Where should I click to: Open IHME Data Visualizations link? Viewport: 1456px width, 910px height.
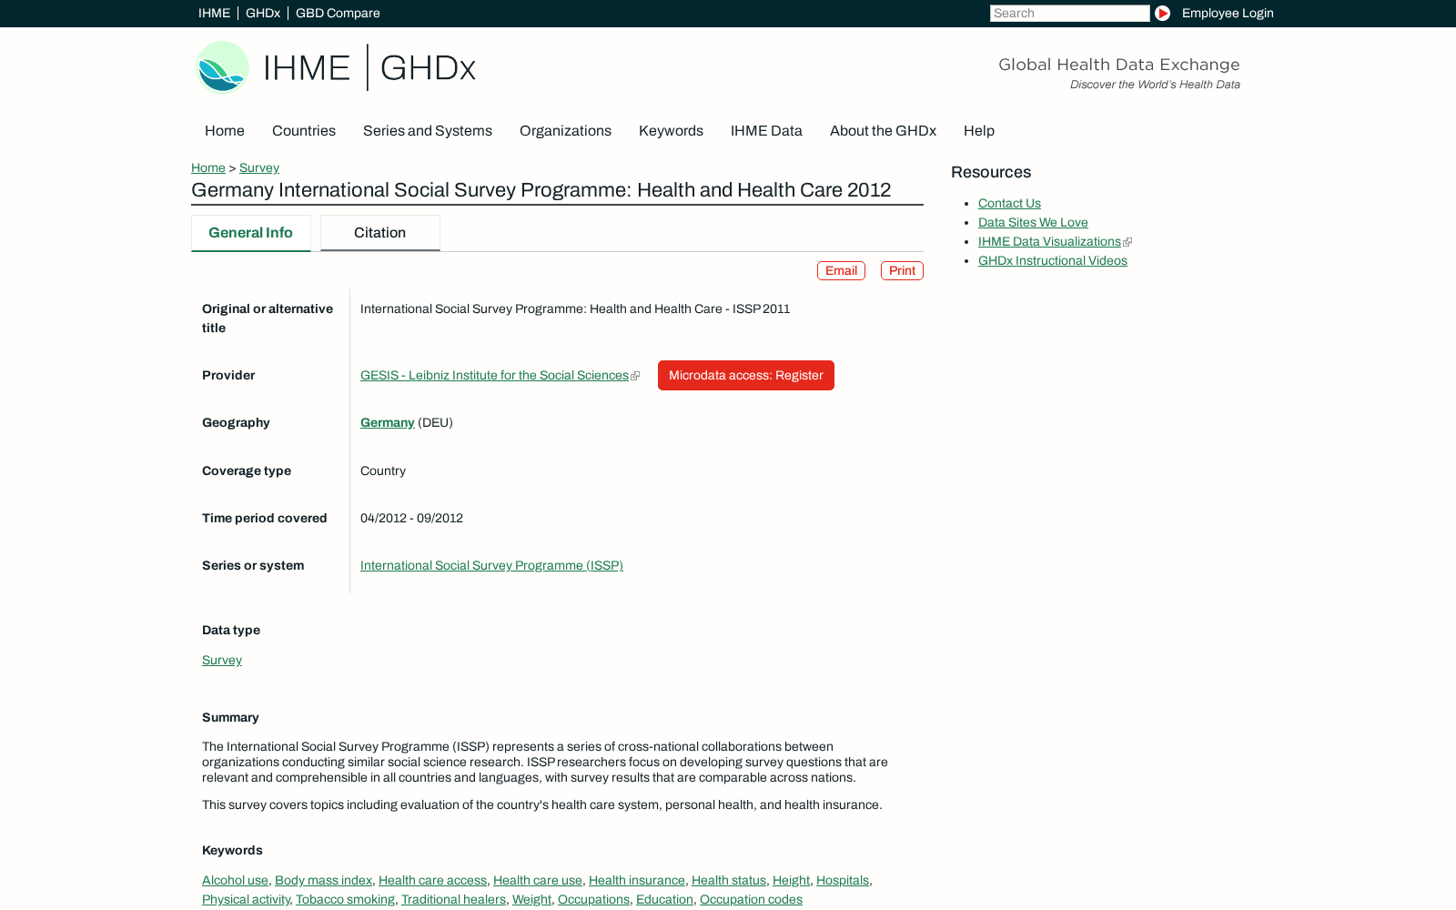pos(1049,241)
